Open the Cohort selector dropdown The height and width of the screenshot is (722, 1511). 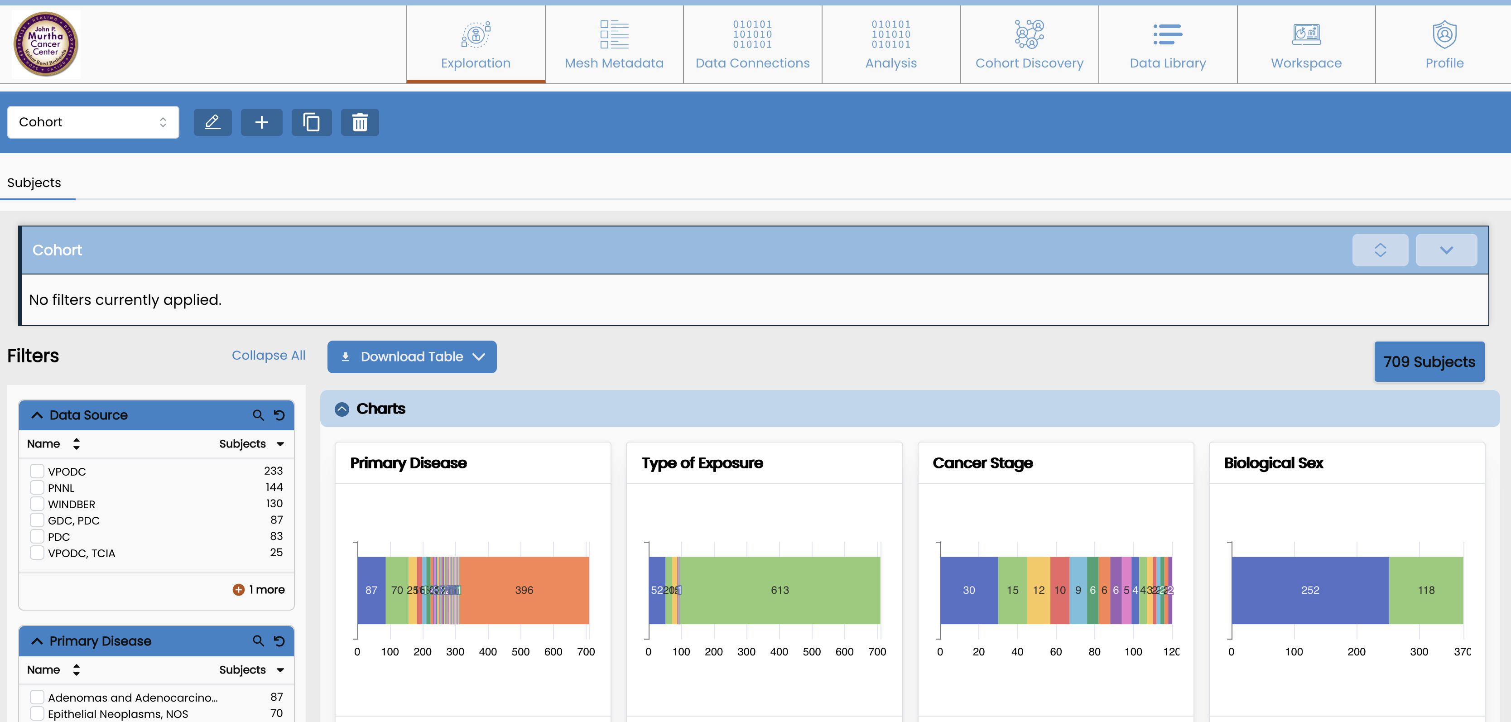(93, 122)
